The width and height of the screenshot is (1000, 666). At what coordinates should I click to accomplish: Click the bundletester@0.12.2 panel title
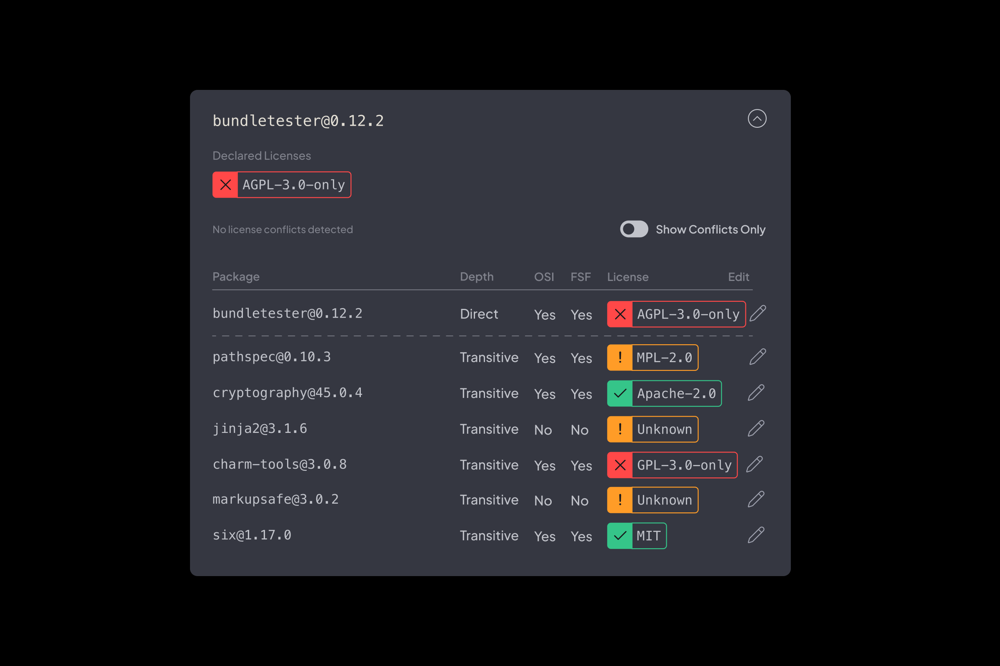(x=298, y=121)
